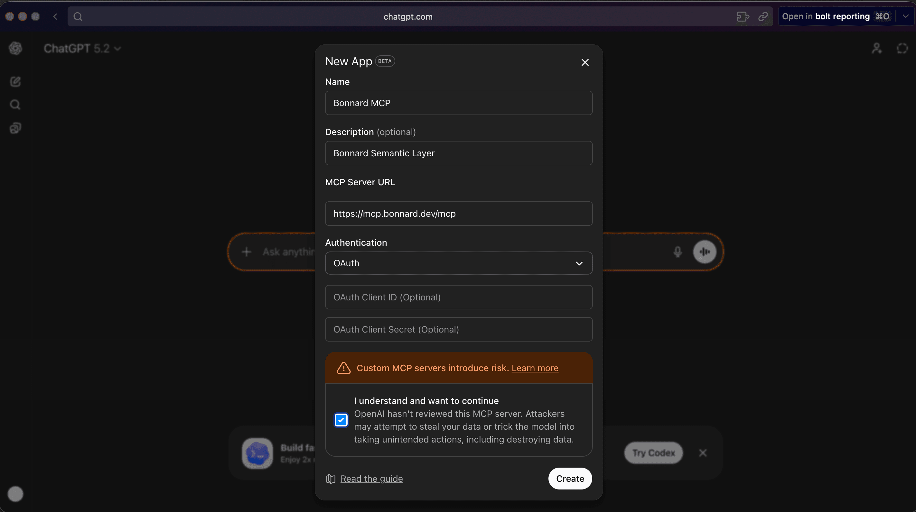Copy the page link from the toolbar
Image resolution: width=916 pixels, height=512 pixels.
click(x=763, y=16)
